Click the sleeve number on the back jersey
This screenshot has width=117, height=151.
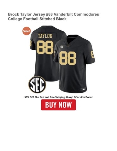(x=31, y=43)
